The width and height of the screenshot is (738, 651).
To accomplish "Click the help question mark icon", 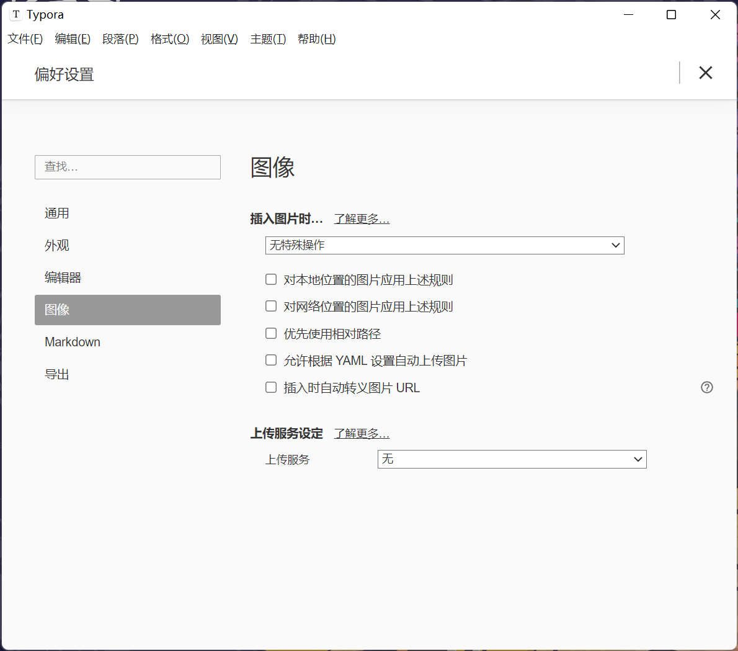I will pos(706,387).
